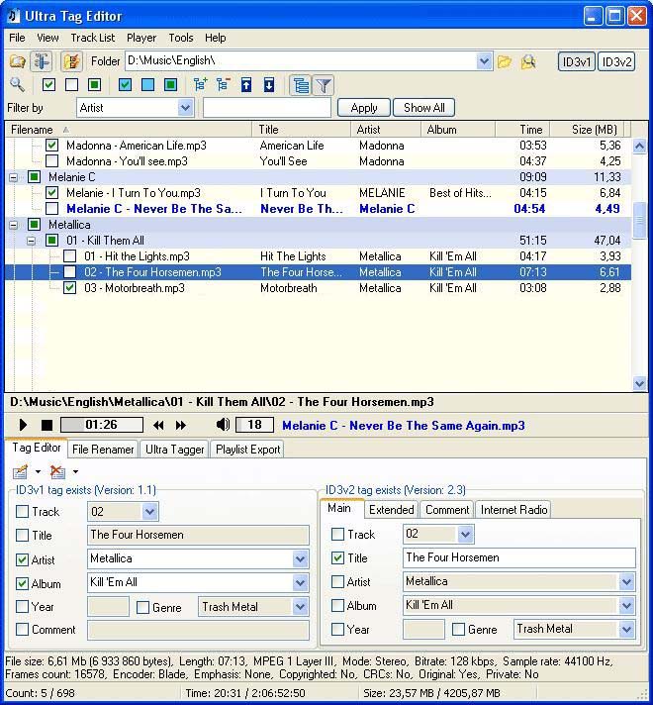Screen dimensions: 653x705
Task: Click the playback position bar showing 01:26
Action: [x=102, y=425]
